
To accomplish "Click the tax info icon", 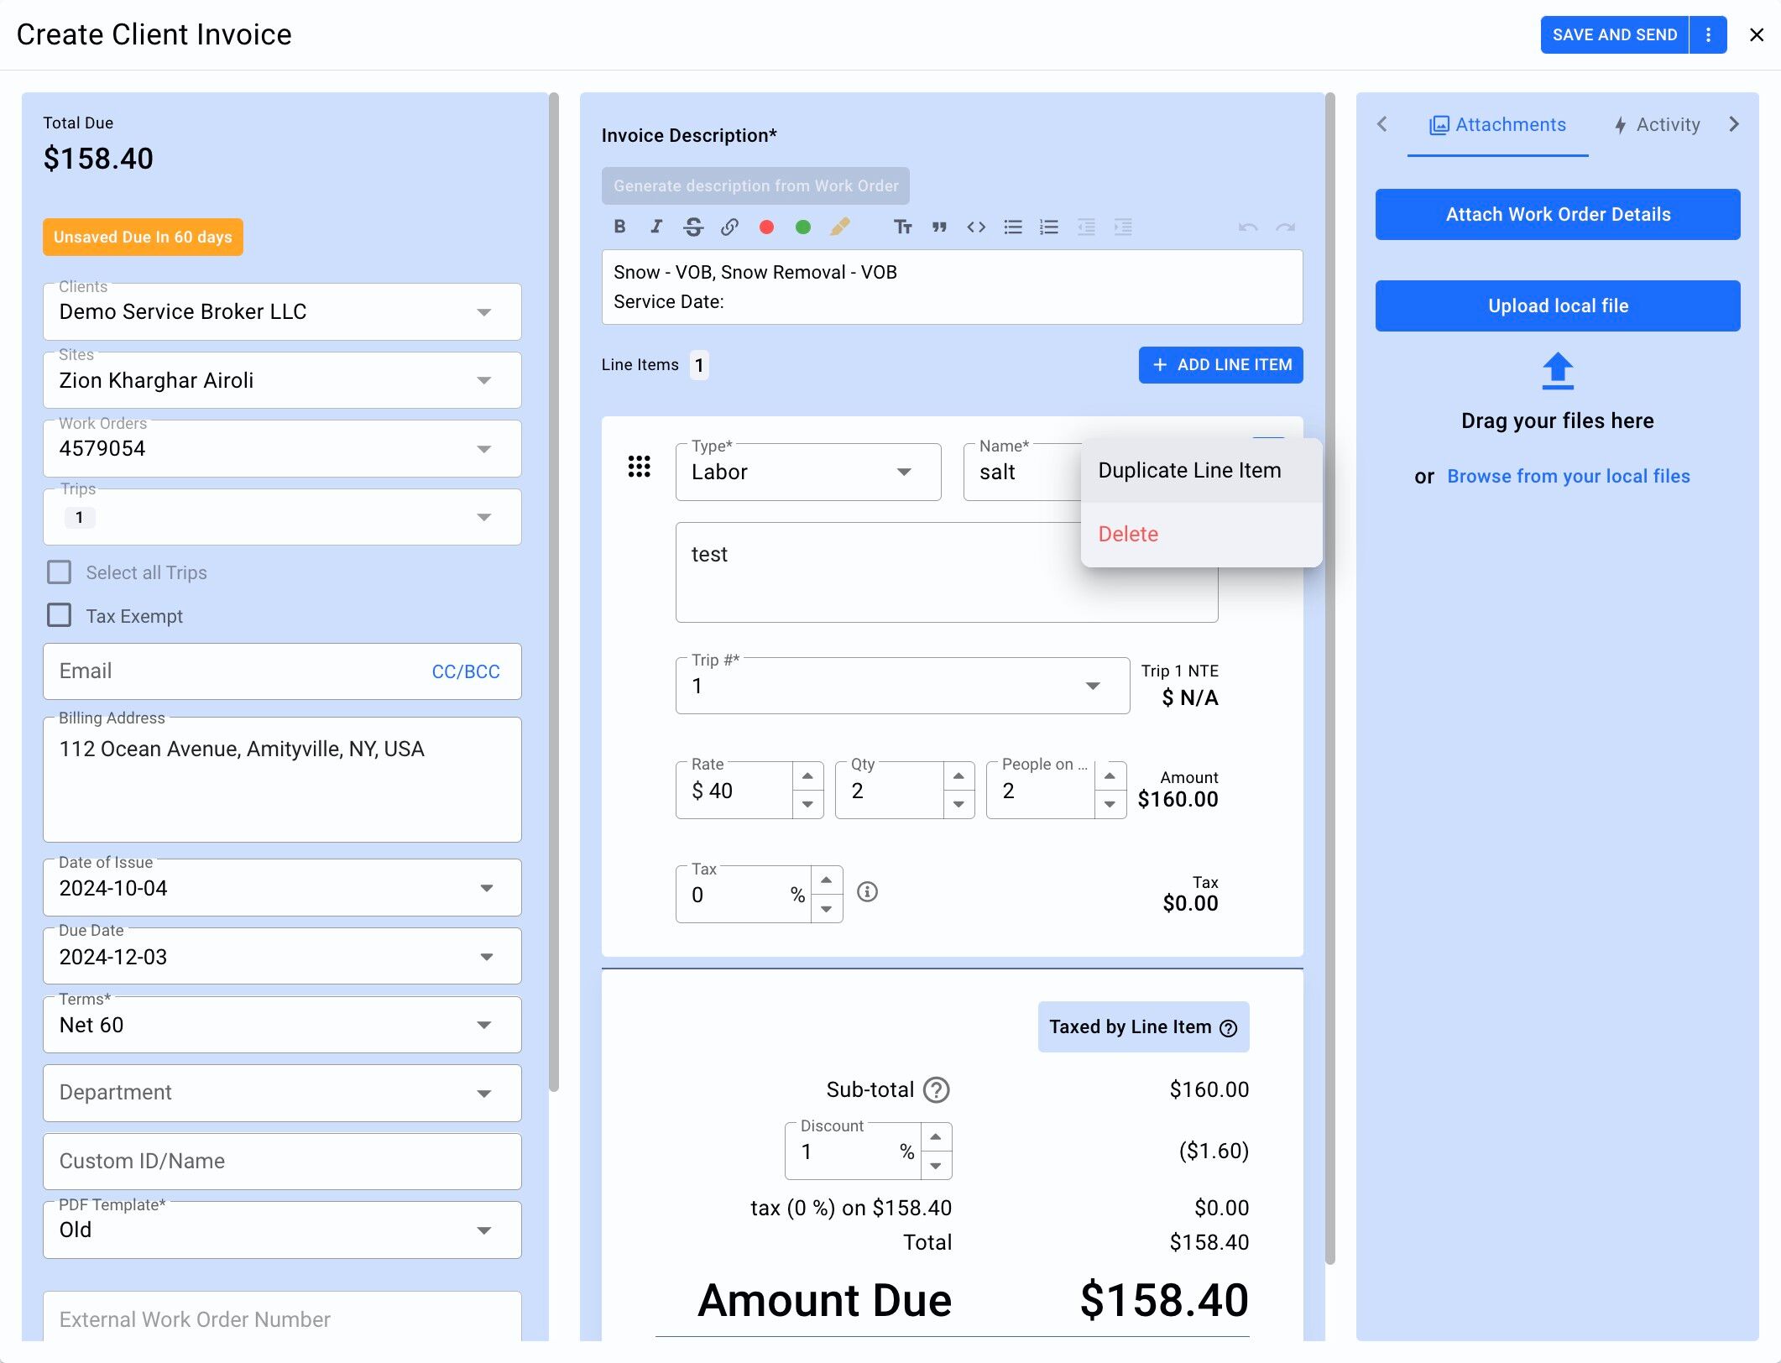I will 867,891.
